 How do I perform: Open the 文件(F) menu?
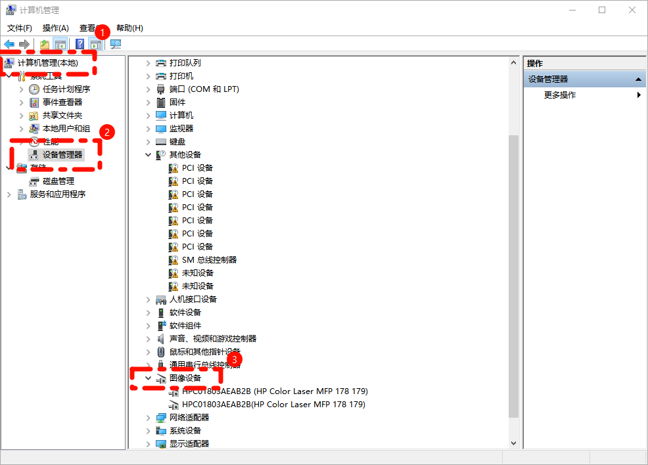(x=20, y=28)
